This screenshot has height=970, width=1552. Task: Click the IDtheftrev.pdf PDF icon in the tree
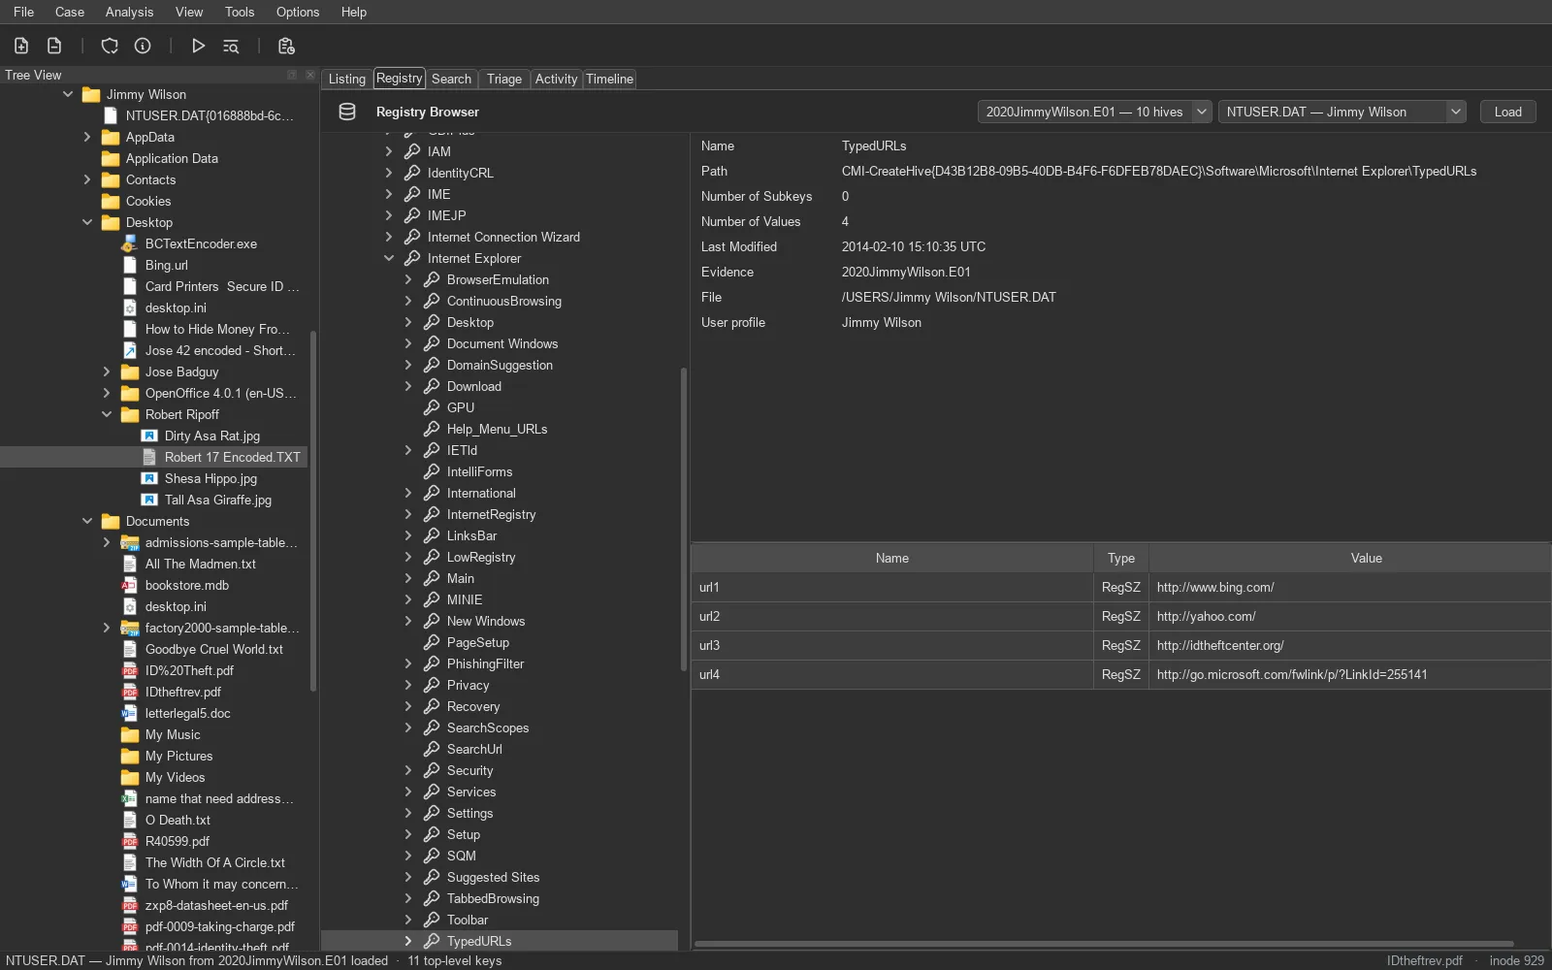click(x=129, y=692)
